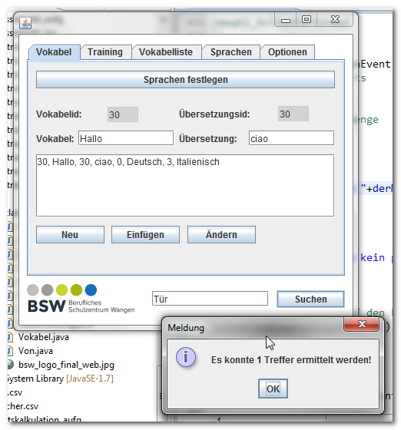
Task: Click the word kein in the Eclipse editor
Action: [373, 257]
